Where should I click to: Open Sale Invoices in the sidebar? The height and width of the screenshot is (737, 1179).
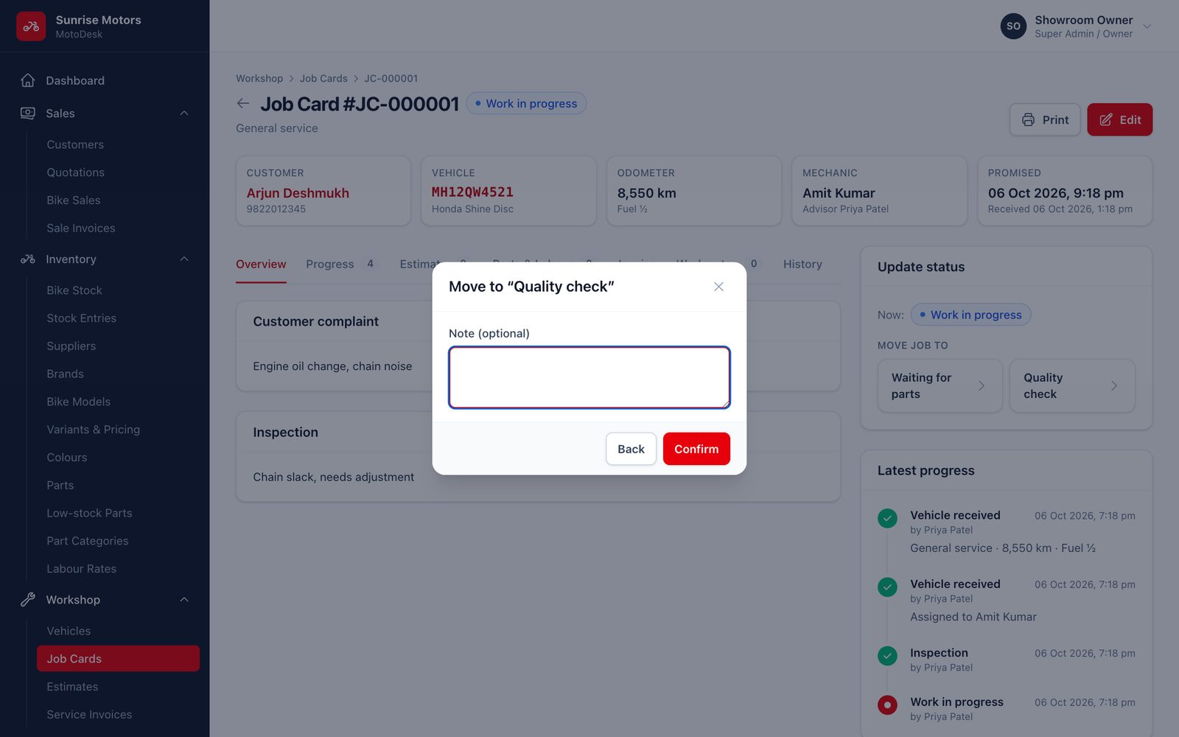tap(81, 228)
